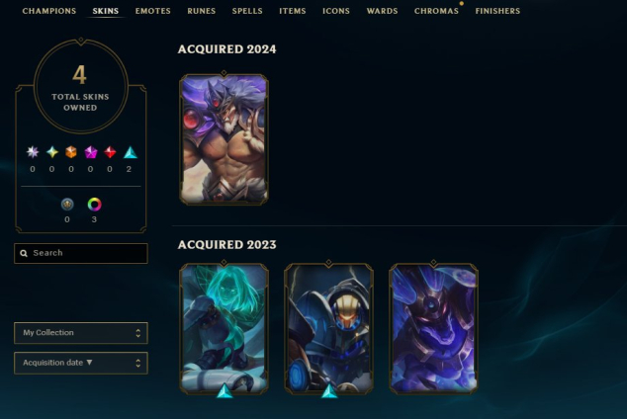Focus the Search input field
Viewport: 627px width, 419px height.
pyautogui.click(x=81, y=253)
